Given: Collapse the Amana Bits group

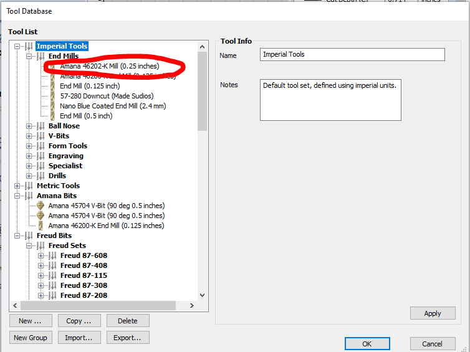Looking at the screenshot, I should click(17, 196).
